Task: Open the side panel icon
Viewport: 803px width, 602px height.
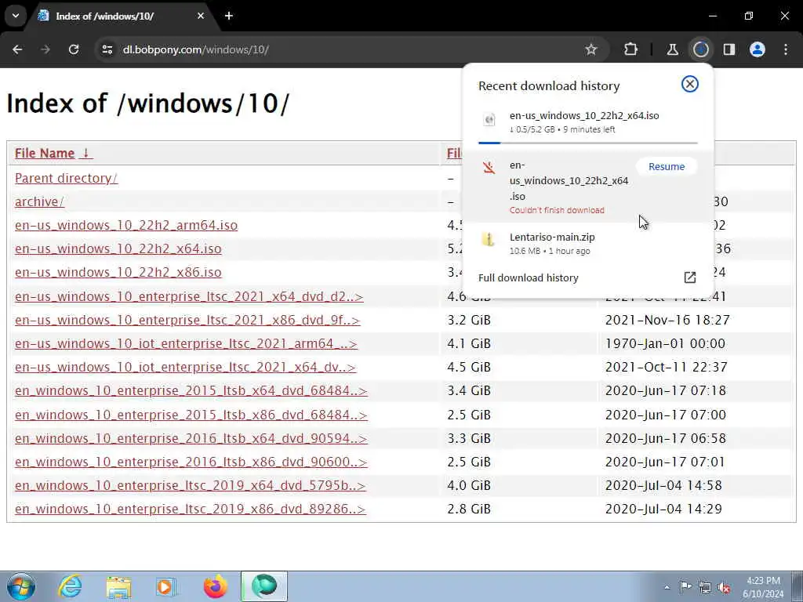Action: [729, 49]
